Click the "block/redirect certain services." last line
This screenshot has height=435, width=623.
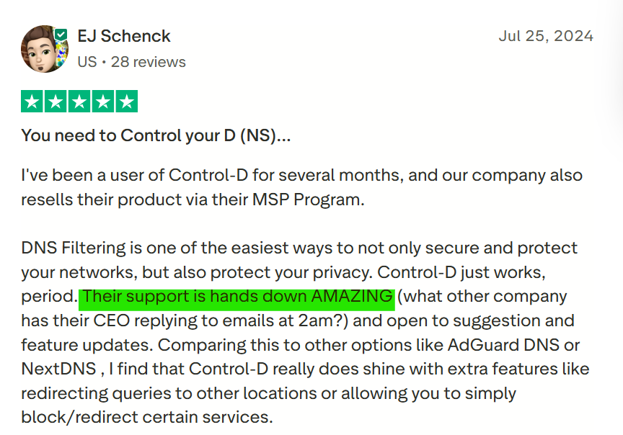coord(148,418)
